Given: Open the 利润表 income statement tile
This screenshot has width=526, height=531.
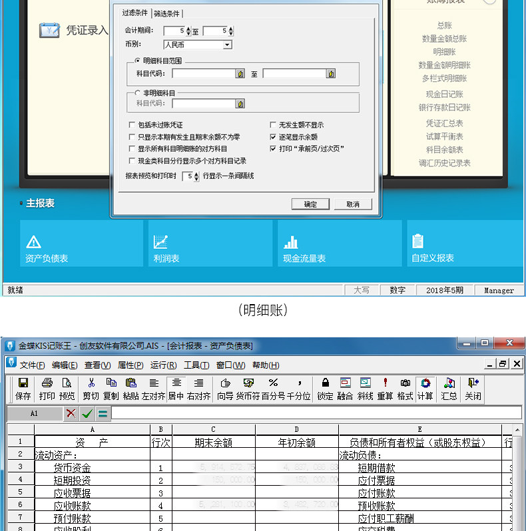Looking at the screenshot, I should 210,244.
